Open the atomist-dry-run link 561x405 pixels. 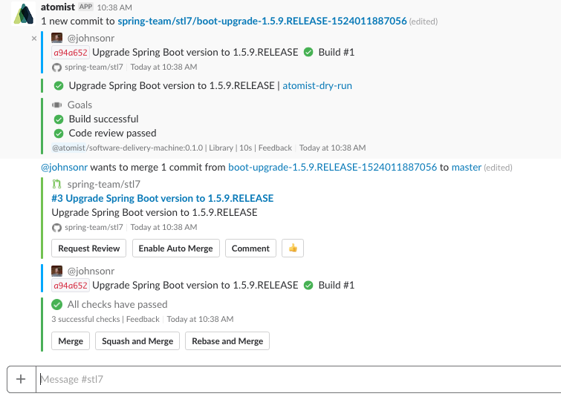pyautogui.click(x=317, y=85)
